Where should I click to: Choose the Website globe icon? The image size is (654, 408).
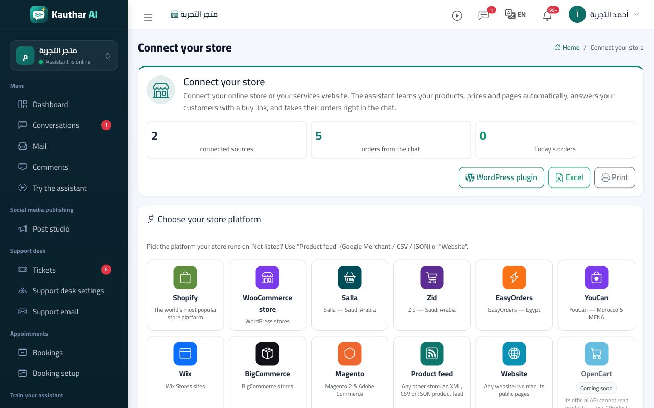click(515, 353)
